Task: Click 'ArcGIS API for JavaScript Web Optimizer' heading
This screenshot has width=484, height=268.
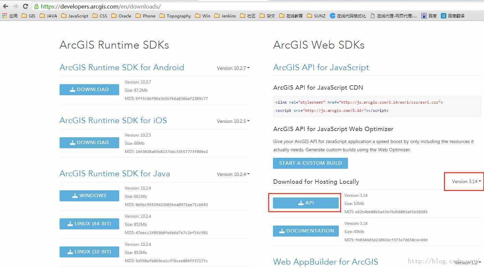Action: [333, 129]
